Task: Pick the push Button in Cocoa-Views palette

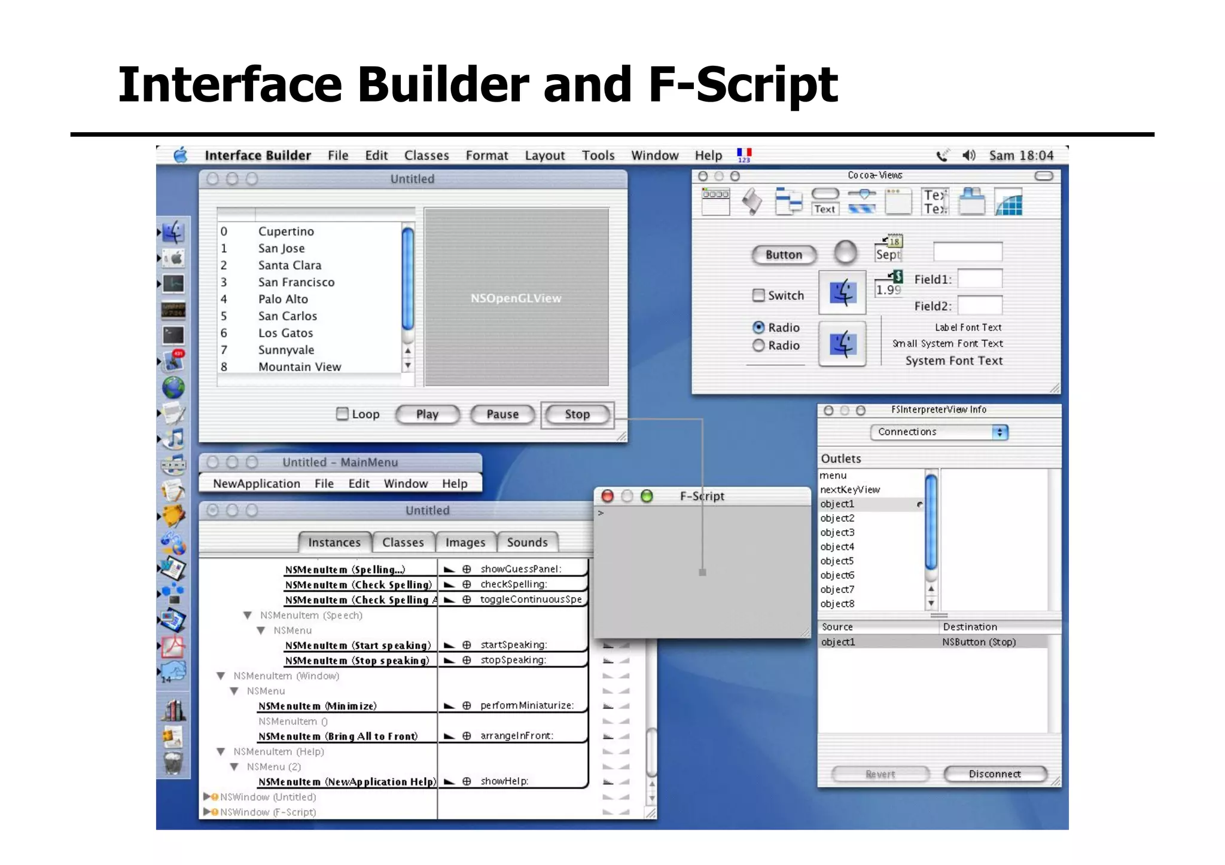Action: [x=784, y=255]
